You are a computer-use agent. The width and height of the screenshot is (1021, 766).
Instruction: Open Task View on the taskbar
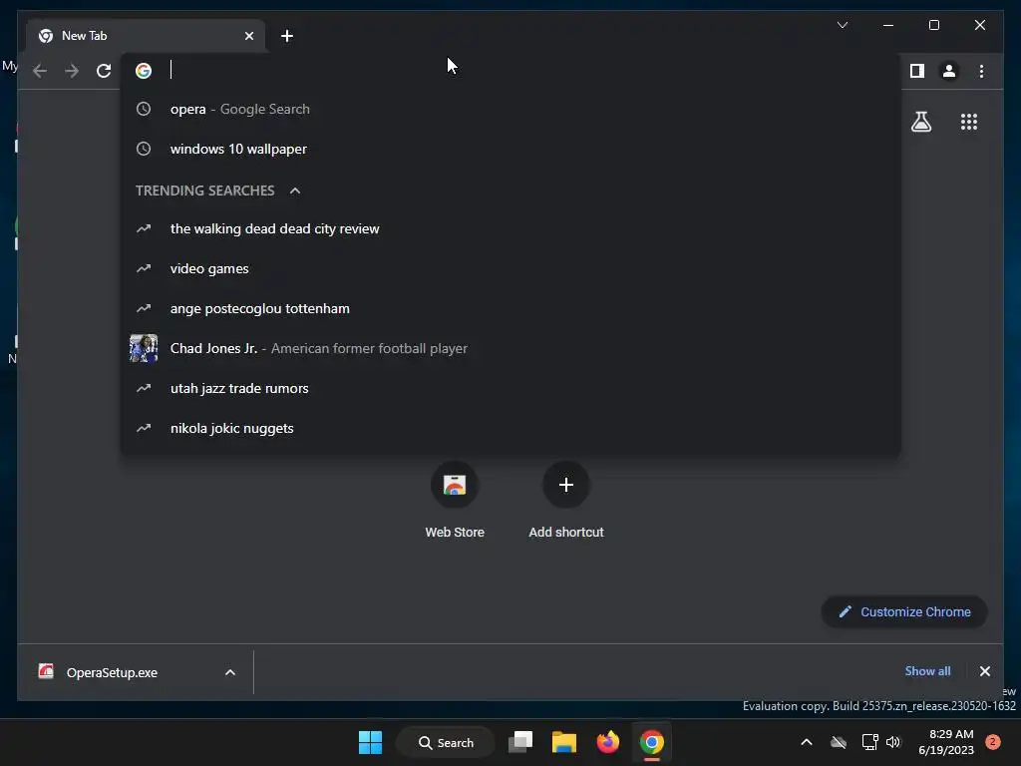520,742
